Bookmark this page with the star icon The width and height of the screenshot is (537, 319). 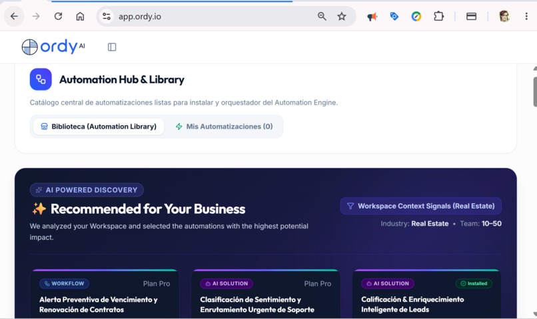[x=342, y=16]
